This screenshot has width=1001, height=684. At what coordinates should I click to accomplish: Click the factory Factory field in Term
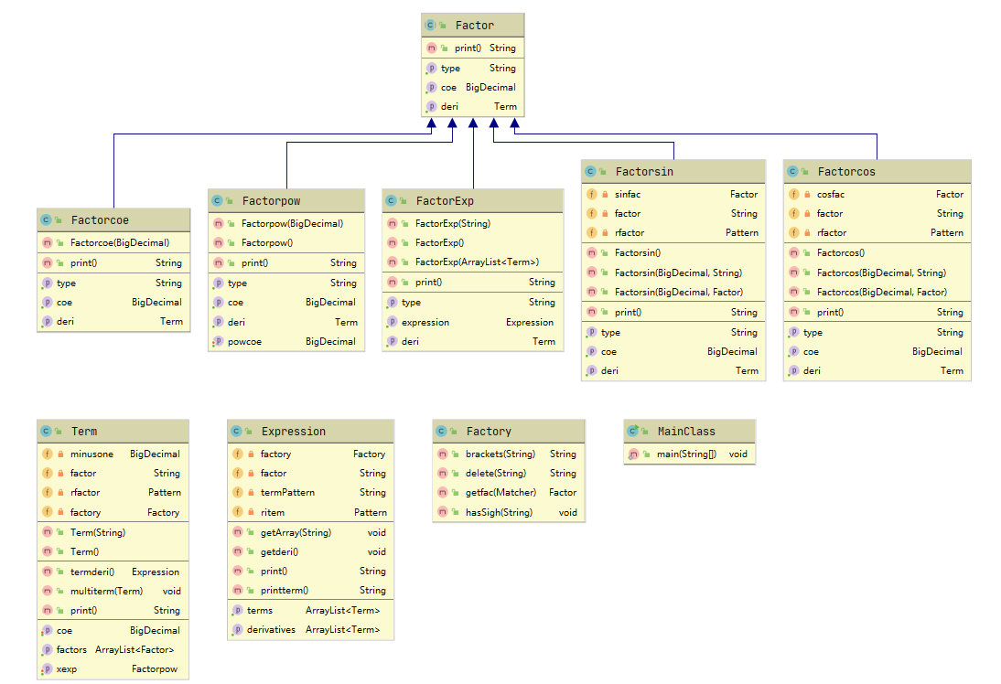click(113, 512)
